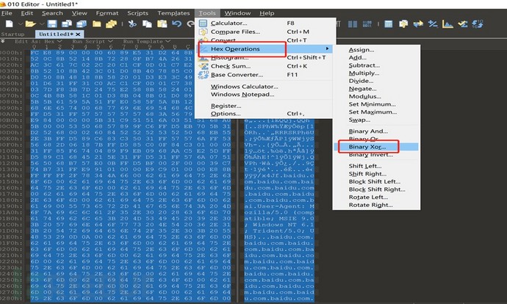
Task: Open the Window menu
Action: [237, 13]
